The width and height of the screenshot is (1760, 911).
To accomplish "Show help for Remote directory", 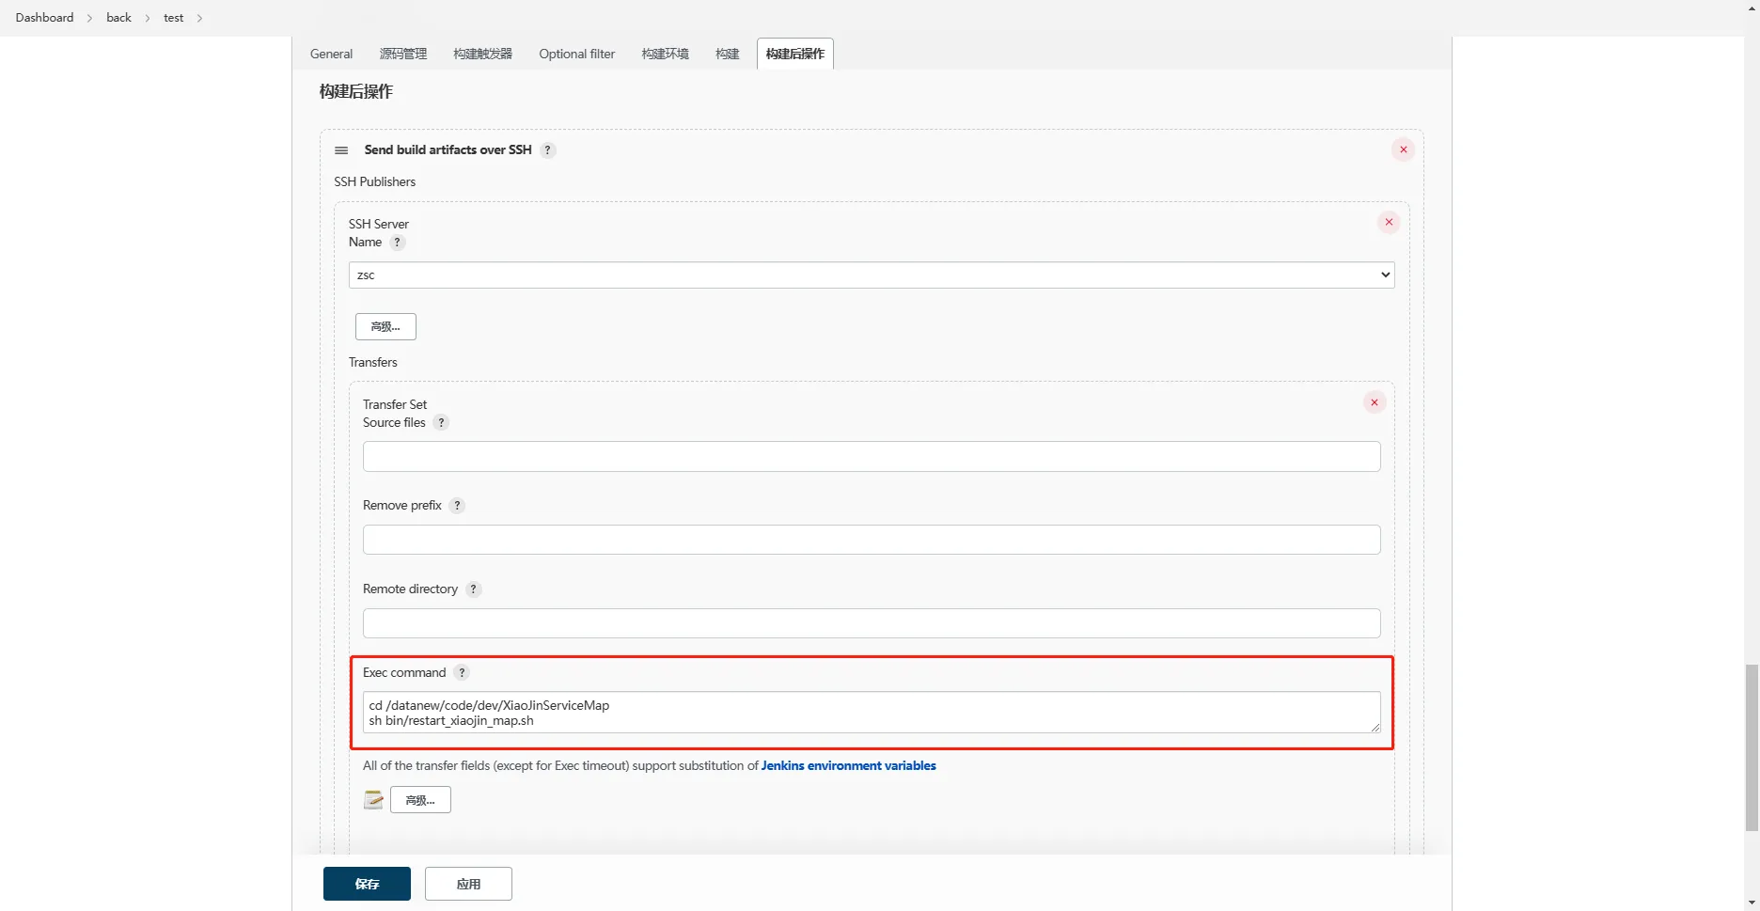I will tap(473, 589).
